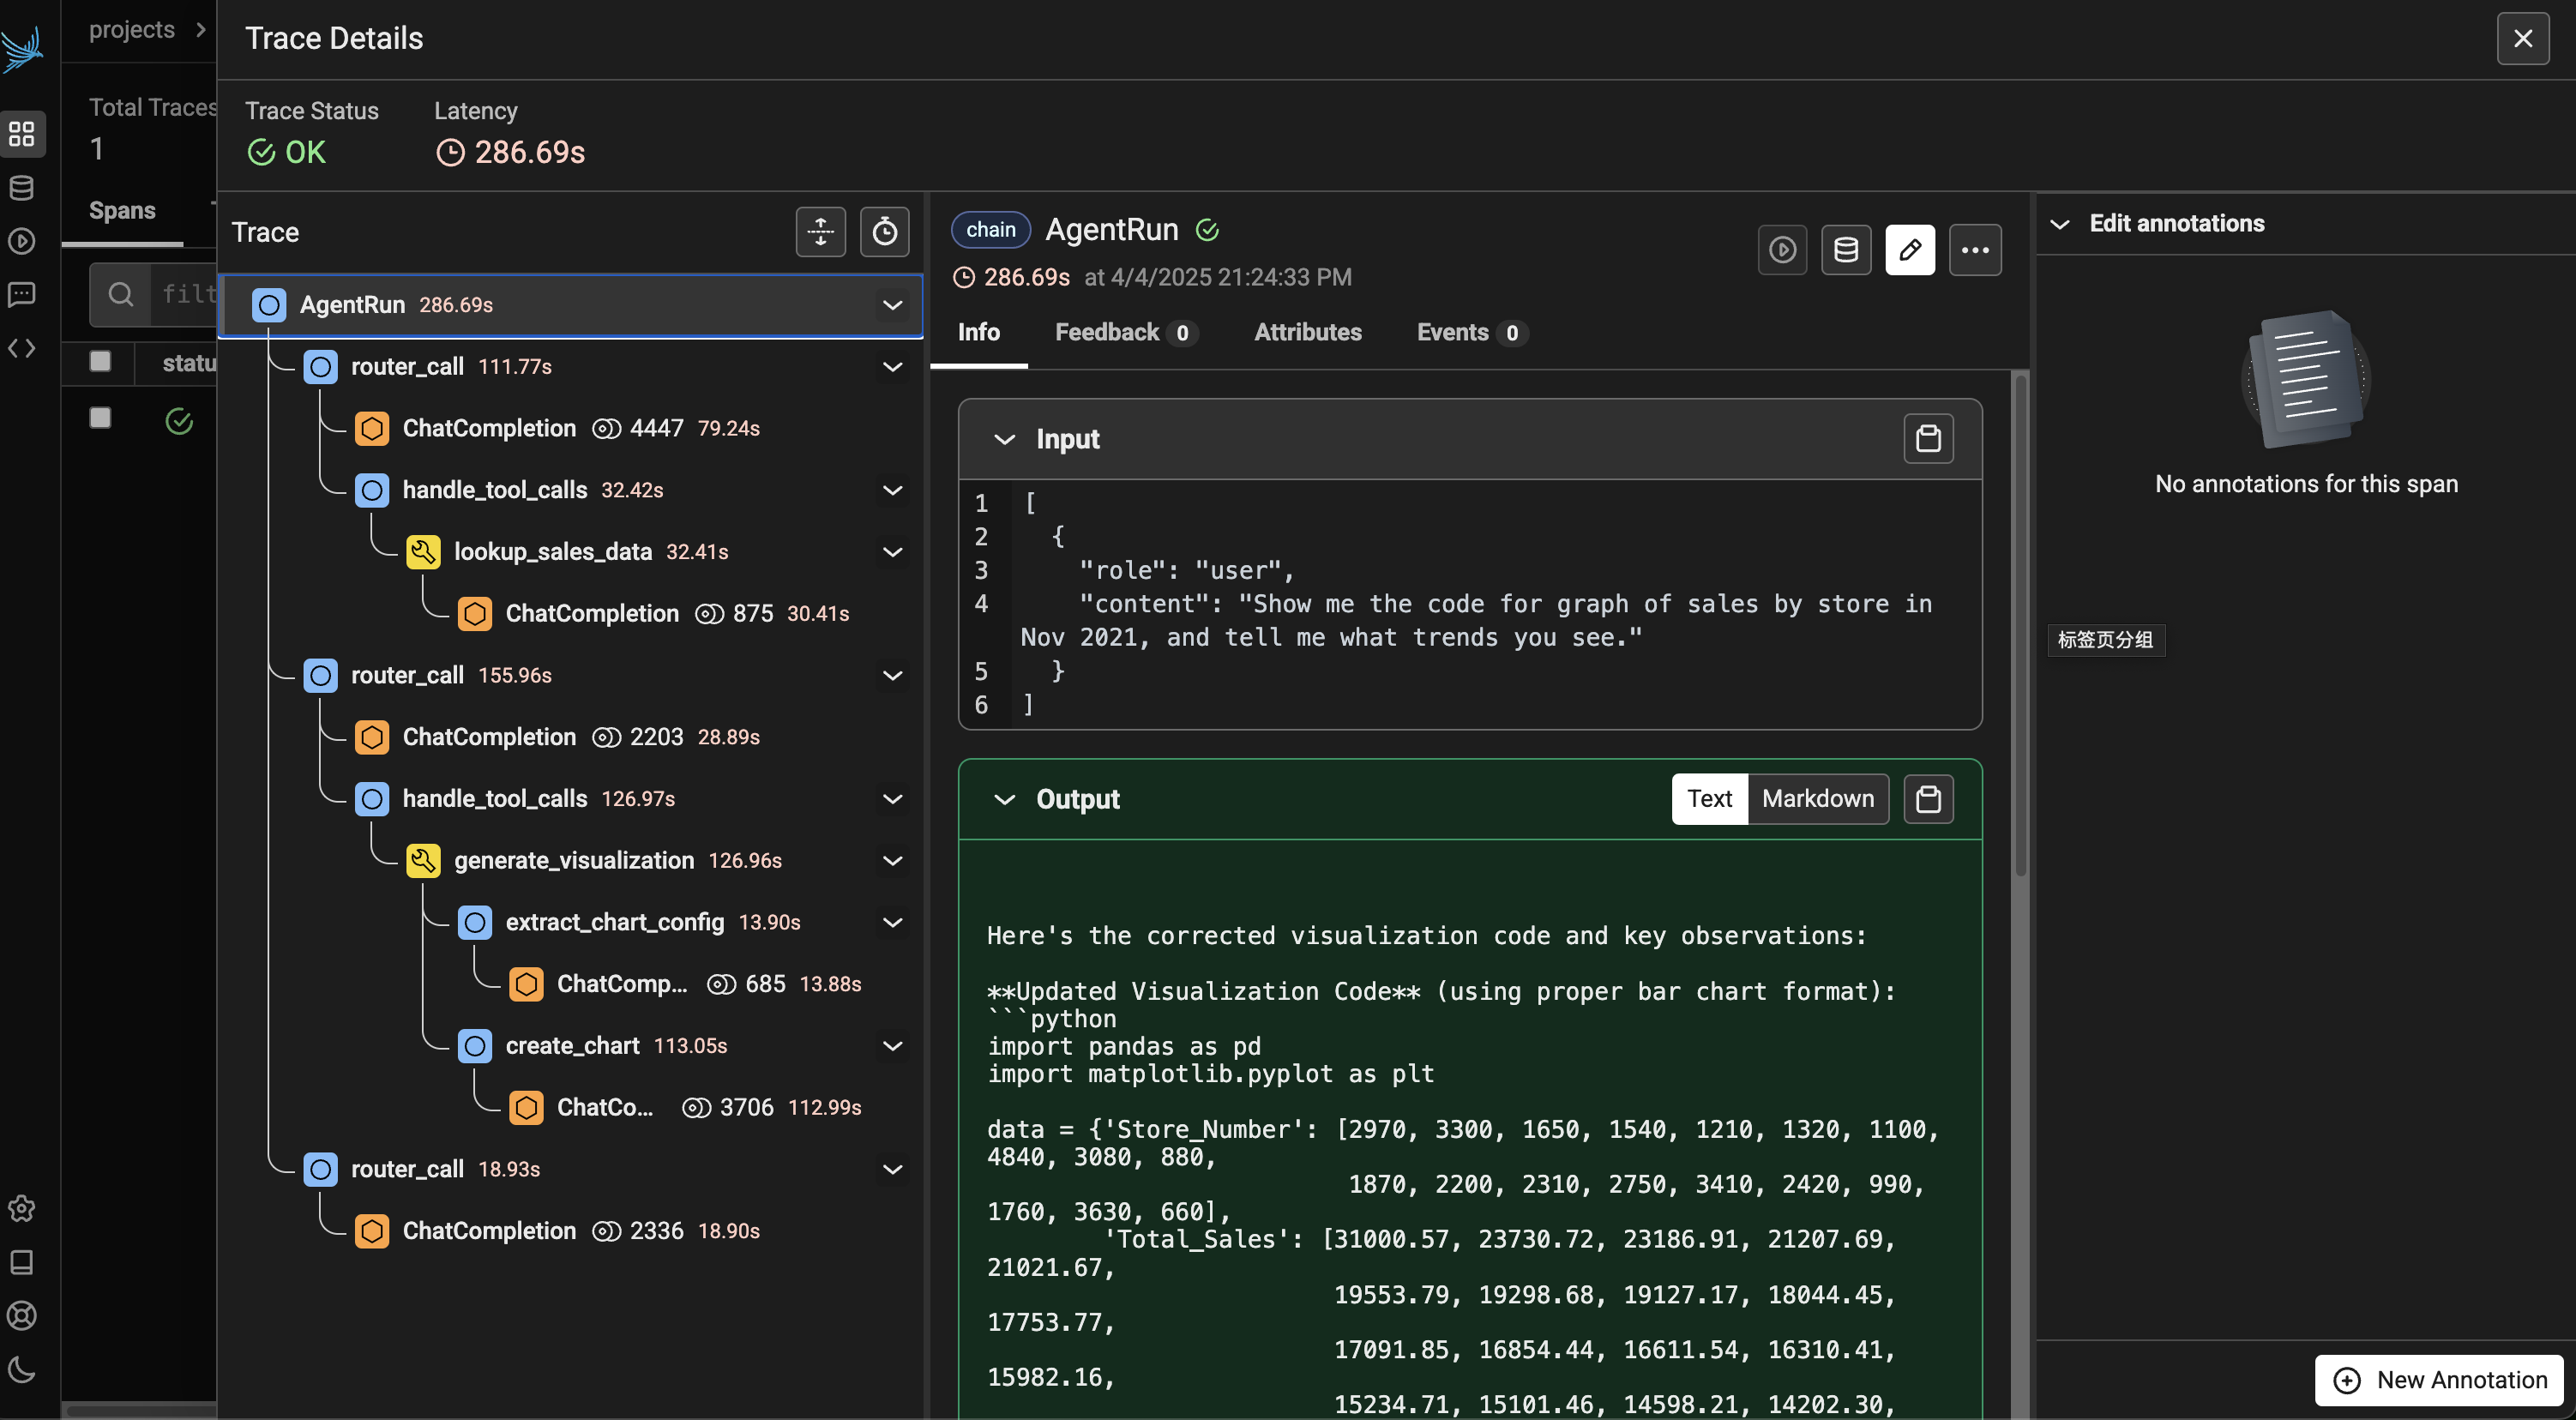The height and width of the screenshot is (1420, 2576).
Task: Switch to the Attributes tab
Action: point(1308,332)
